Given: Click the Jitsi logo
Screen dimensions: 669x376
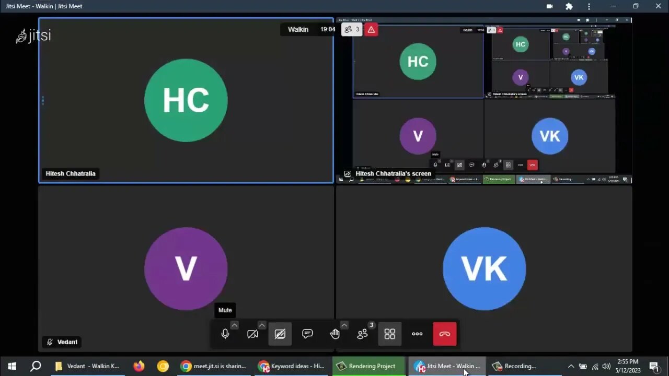Looking at the screenshot, I should click(x=33, y=36).
